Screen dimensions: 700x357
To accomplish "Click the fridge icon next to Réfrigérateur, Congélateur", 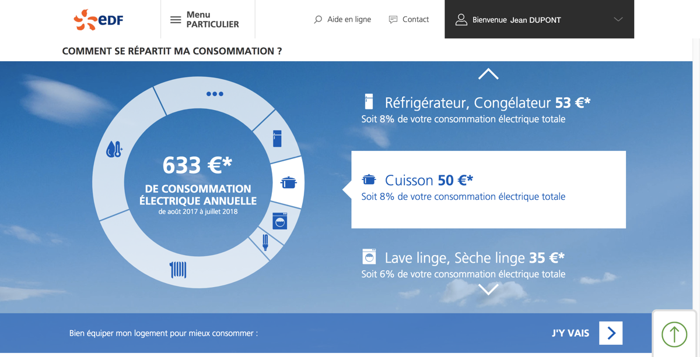I will click(369, 101).
